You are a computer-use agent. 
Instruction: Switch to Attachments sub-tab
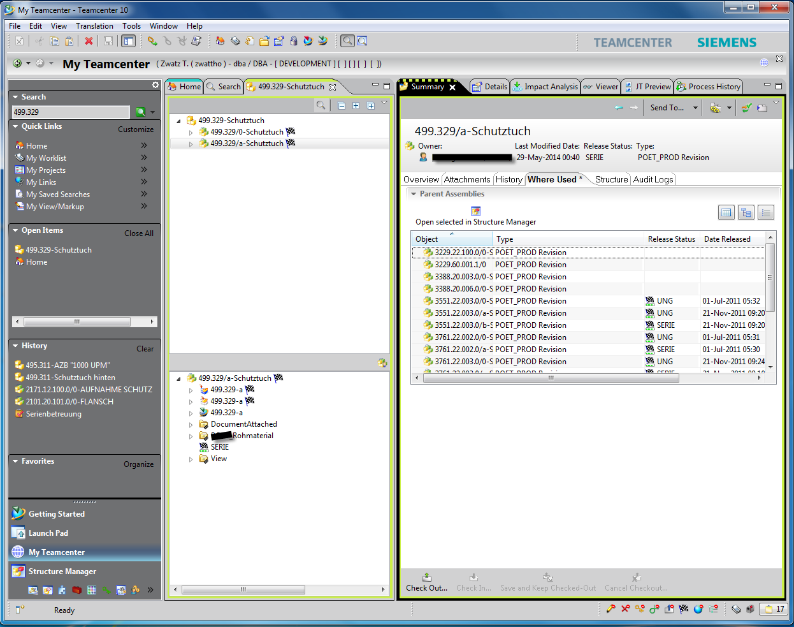467,179
